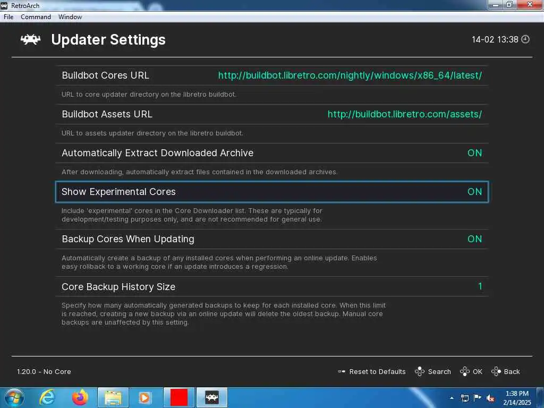Screen dimensions: 544x408
Task: Toggle Backup Cores When Updating ON value
Action: tap(474, 239)
